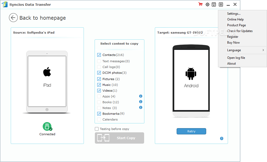Click the Apple logo on the iPad
Screen dimensions: 267x162
[47, 72]
